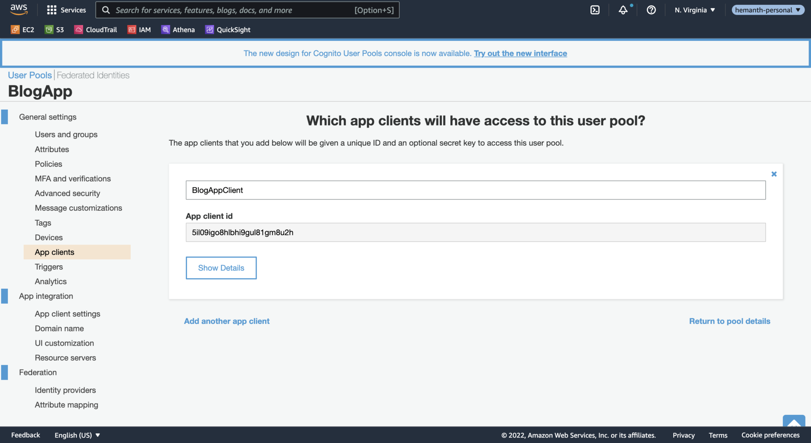Select General settings in sidebar
Screen dimensions: 811x443
pyautogui.click(x=48, y=117)
